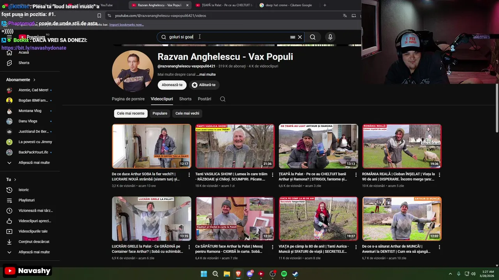Open the channel search magnifier icon
499x280 pixels.
223,99
